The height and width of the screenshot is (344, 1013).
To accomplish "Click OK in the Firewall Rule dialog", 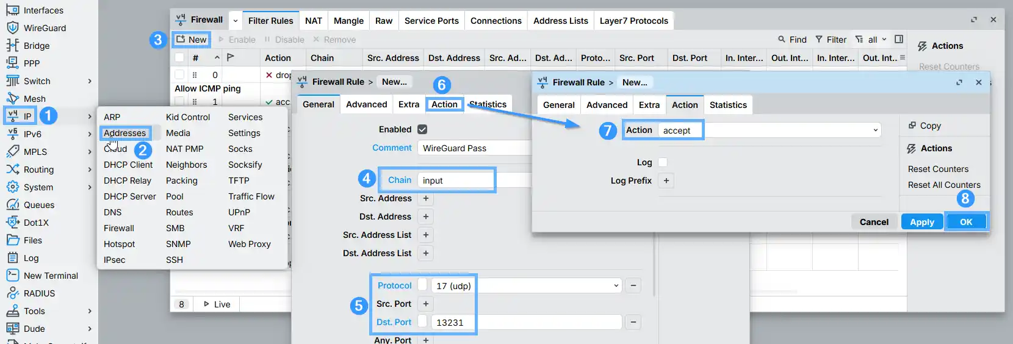I will tap(966, 222).
